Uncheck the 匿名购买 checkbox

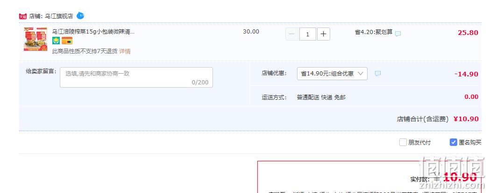point(454,142)
